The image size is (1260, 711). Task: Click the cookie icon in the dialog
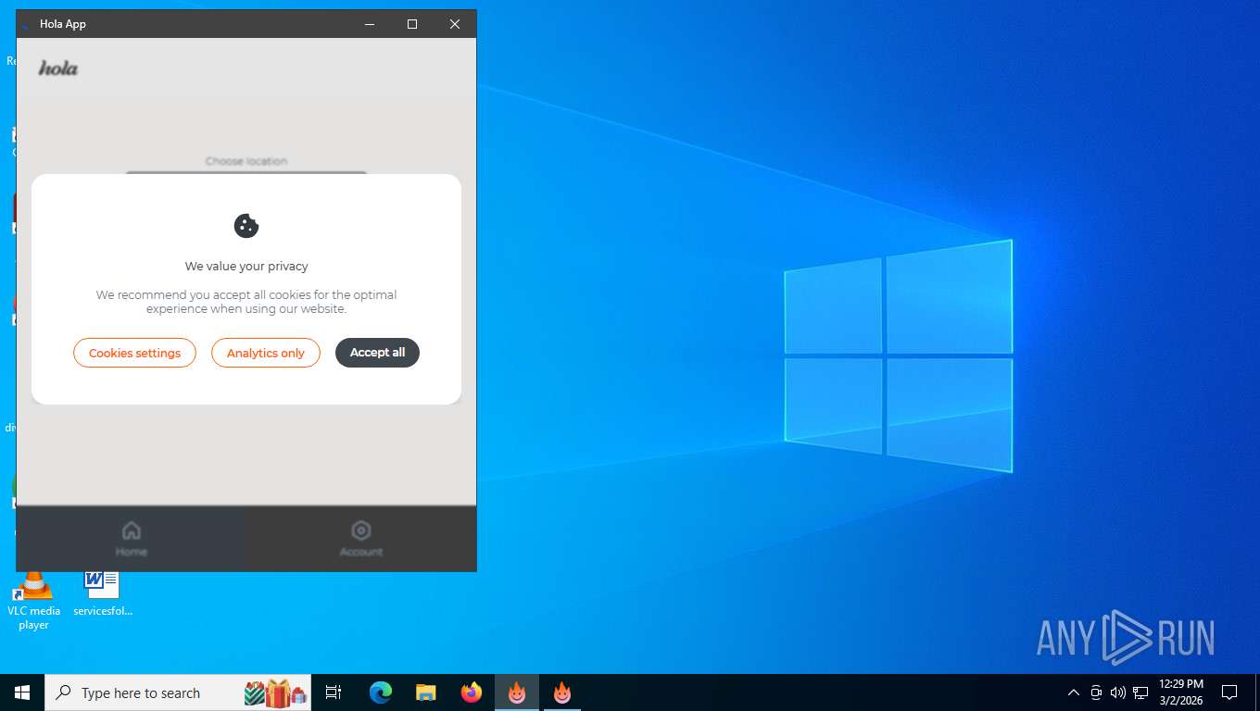tap(246, 226)
